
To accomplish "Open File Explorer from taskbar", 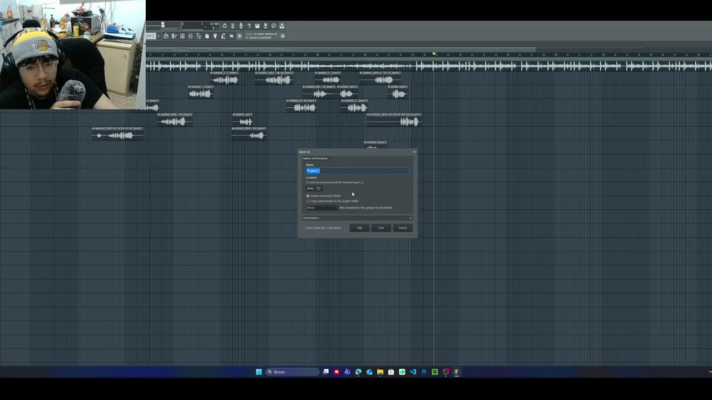I will tap(380, 372).
